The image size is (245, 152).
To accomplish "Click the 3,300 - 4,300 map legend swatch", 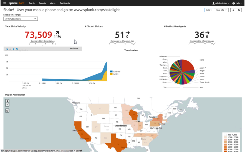I will pyautogui.click(x=225, y=142).
